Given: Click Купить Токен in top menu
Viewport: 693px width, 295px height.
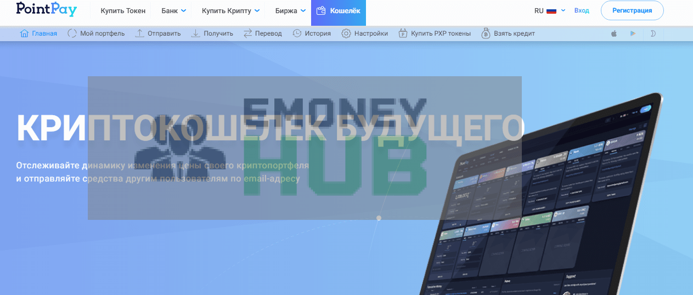Looking at the screenshot, I should (x=123, y=10).
